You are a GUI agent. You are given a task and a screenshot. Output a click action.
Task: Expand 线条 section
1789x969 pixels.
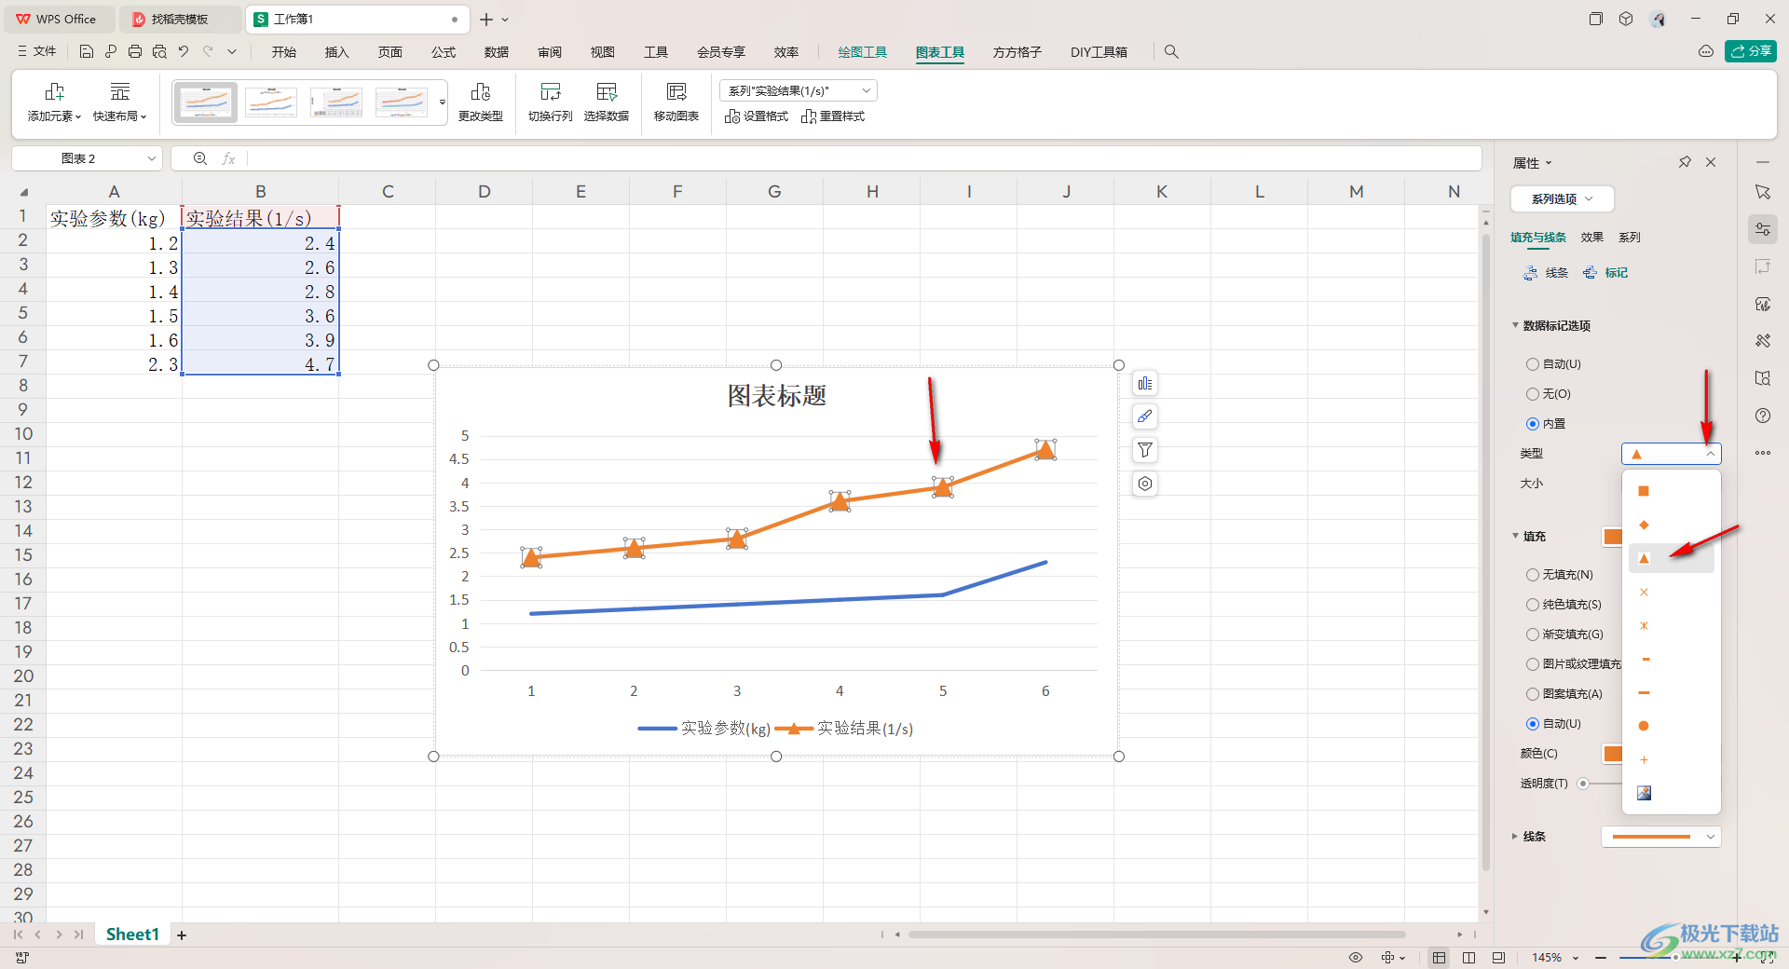pos(1515,837)
